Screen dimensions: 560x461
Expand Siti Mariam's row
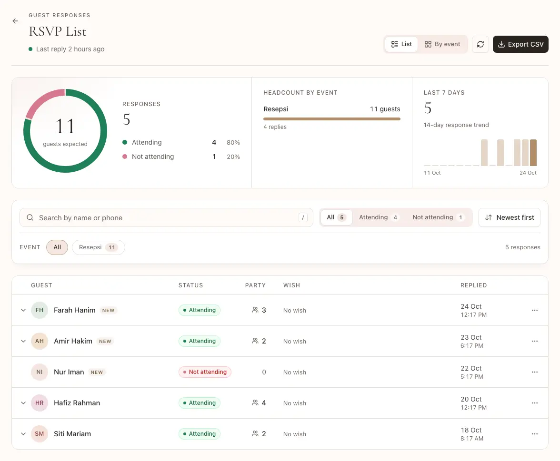(x=23, y=434)
